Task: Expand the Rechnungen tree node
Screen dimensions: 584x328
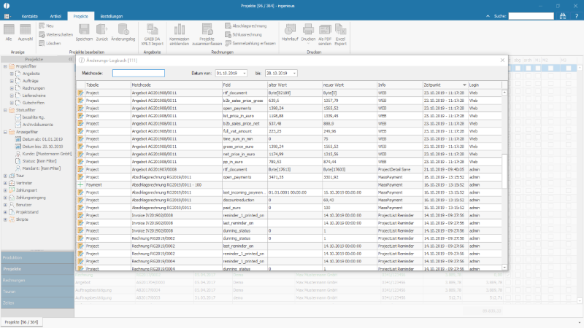Action: pos(12,88)
